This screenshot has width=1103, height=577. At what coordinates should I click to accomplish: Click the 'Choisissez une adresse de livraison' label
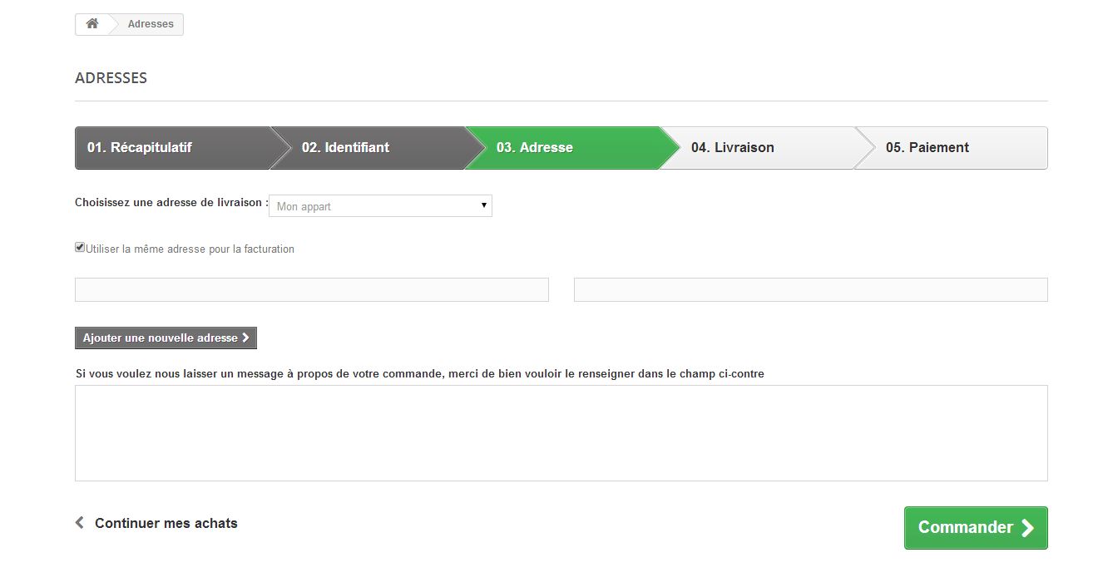point(171,202)
